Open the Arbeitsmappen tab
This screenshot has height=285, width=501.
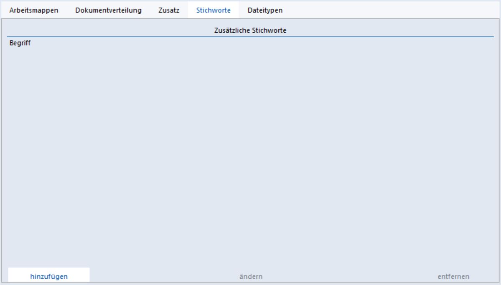[x=33, y=10]
